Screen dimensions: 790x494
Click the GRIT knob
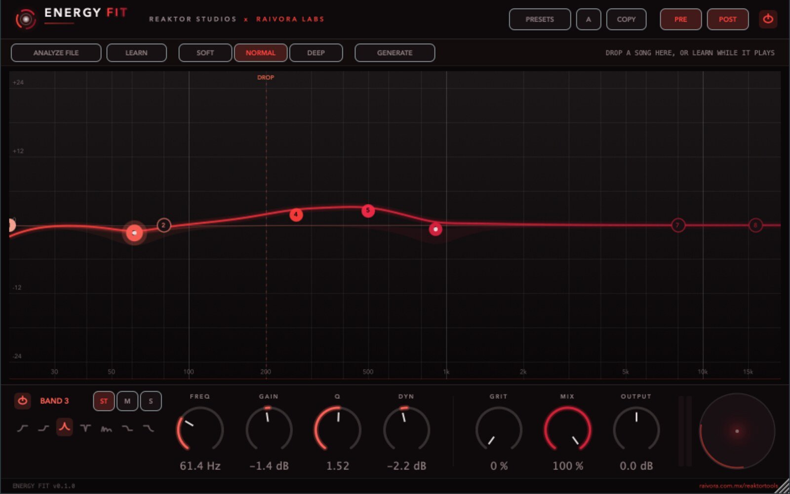tap(499, 429)
